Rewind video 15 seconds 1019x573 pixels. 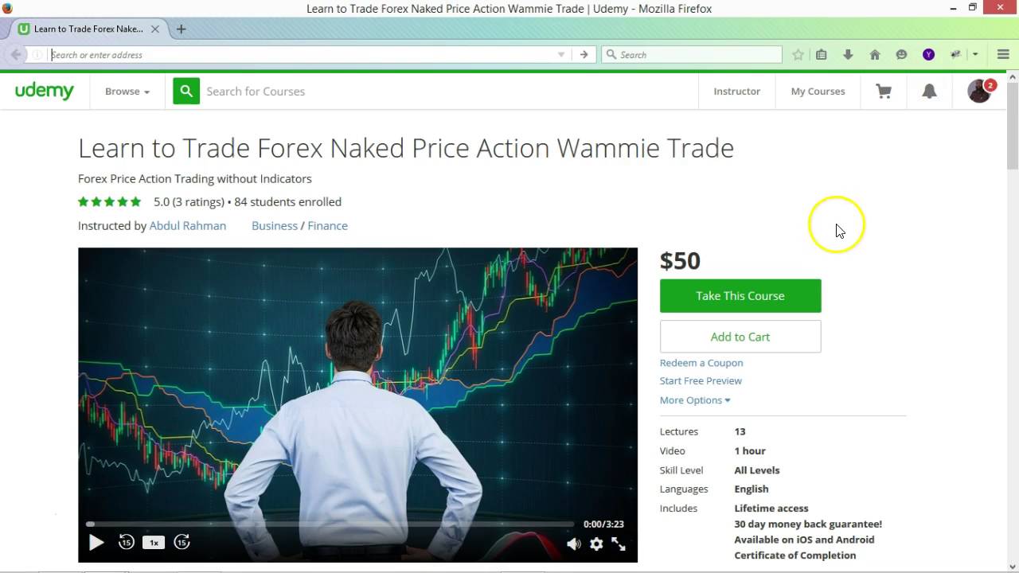coord(126,543)
